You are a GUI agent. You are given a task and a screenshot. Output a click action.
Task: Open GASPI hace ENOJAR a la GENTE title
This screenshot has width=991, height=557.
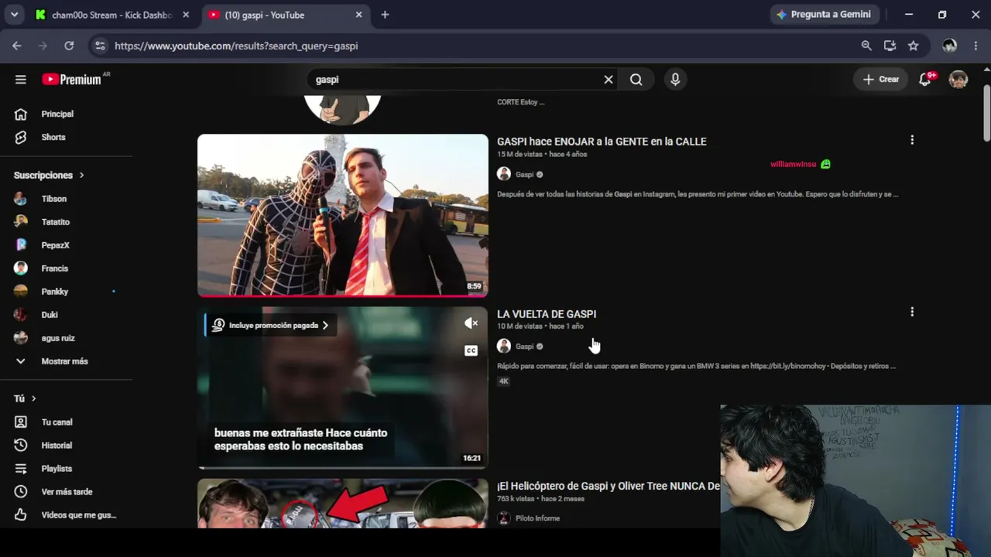[602, 142]
